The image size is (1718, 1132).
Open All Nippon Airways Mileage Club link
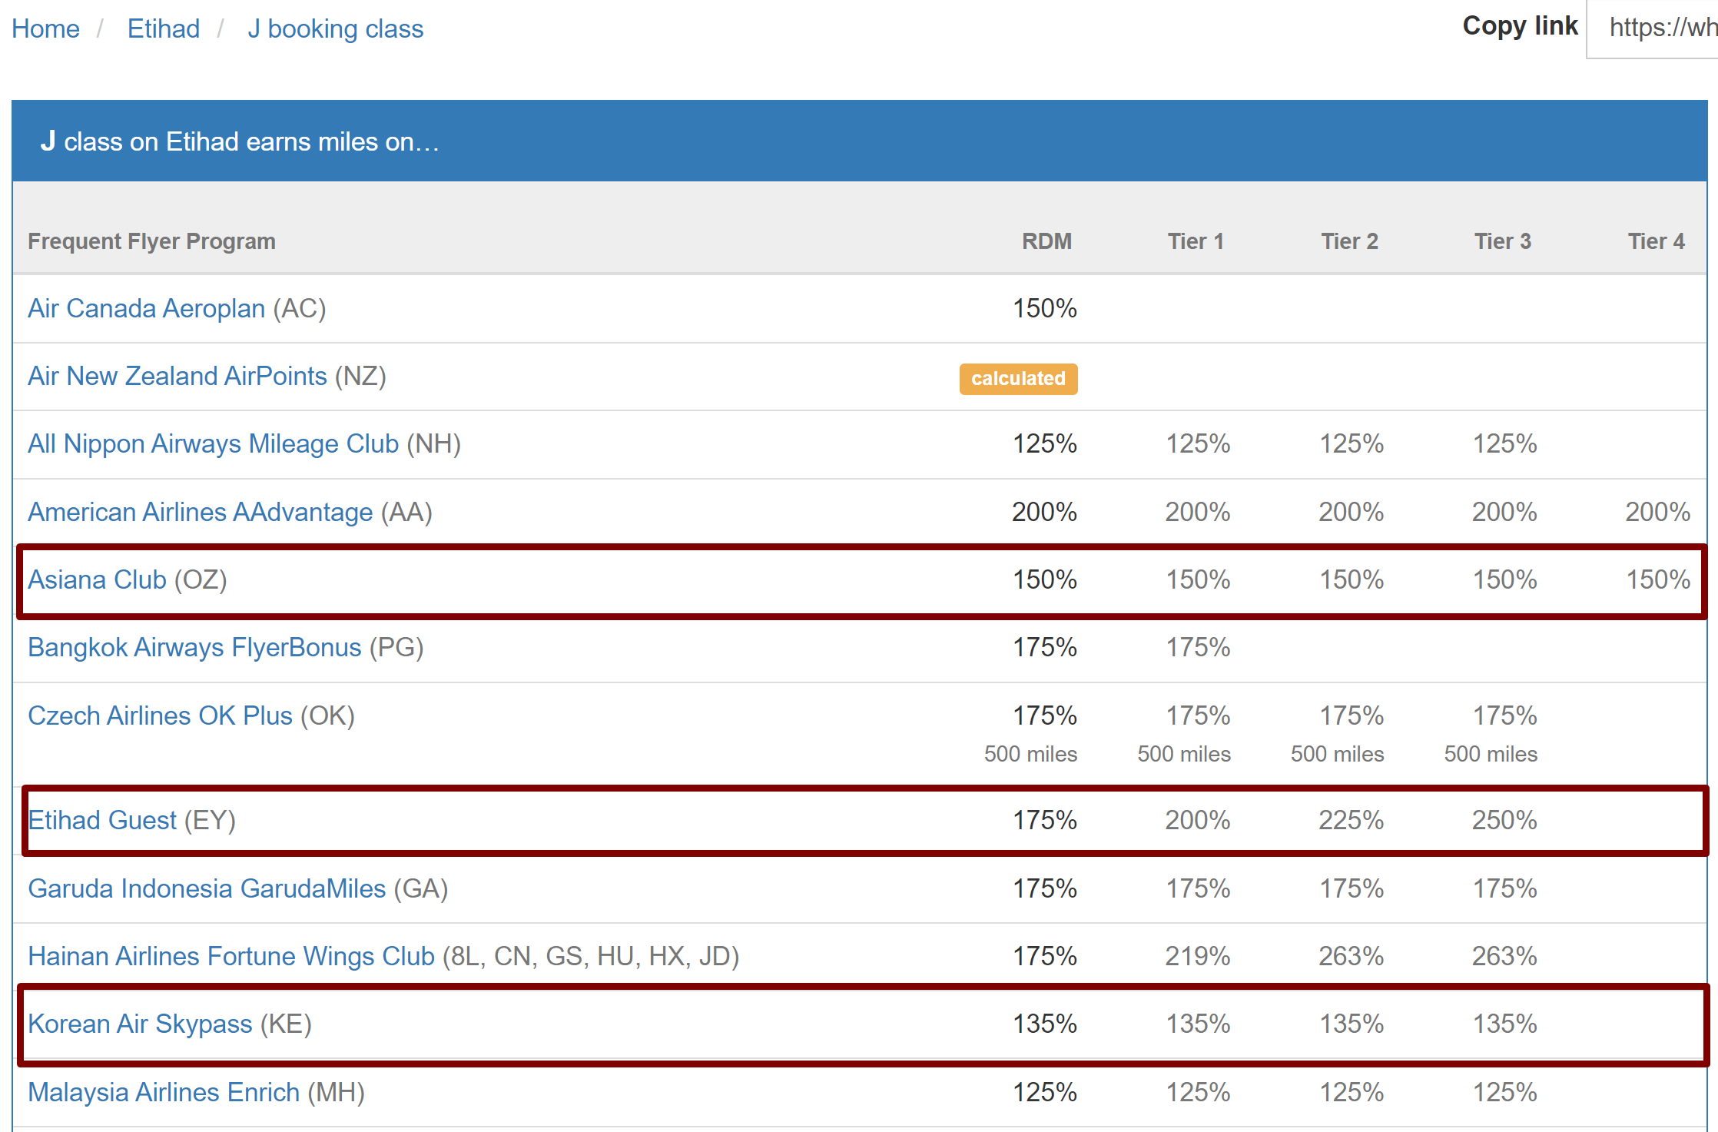coord(214,443)
